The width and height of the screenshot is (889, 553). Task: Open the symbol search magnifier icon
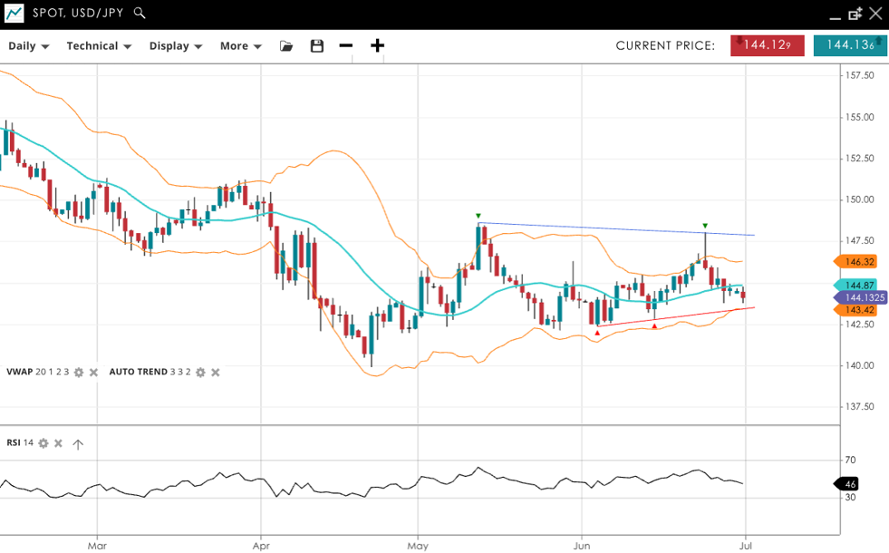[139, 14]
